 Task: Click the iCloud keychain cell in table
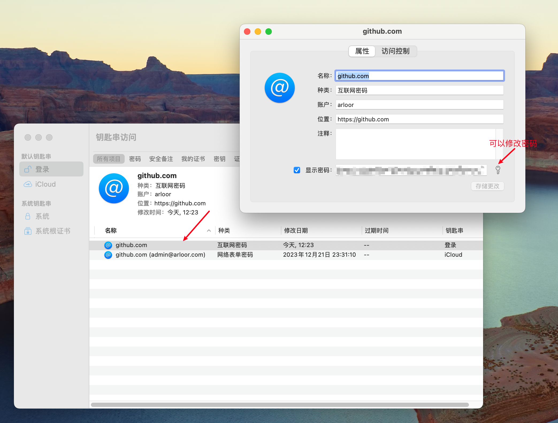pos(453,255)
